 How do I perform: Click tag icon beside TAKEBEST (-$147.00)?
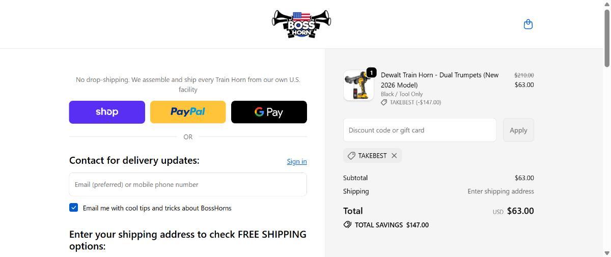point(384,102)
